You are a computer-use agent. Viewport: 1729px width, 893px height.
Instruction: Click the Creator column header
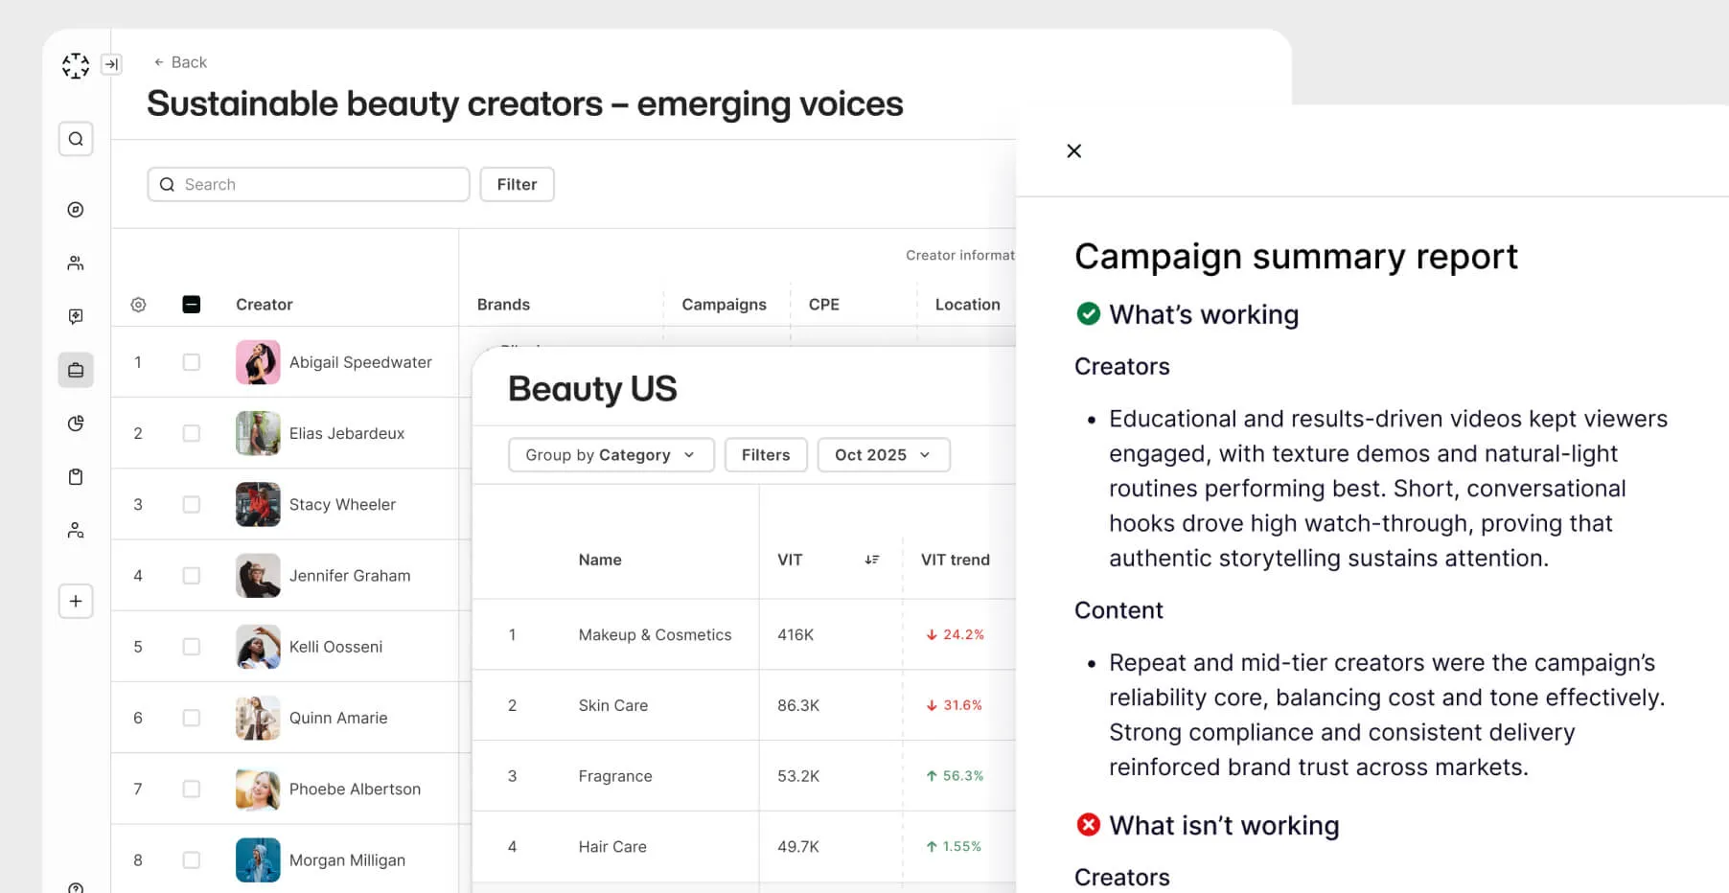pyautogui.click(x=265, y=305)
